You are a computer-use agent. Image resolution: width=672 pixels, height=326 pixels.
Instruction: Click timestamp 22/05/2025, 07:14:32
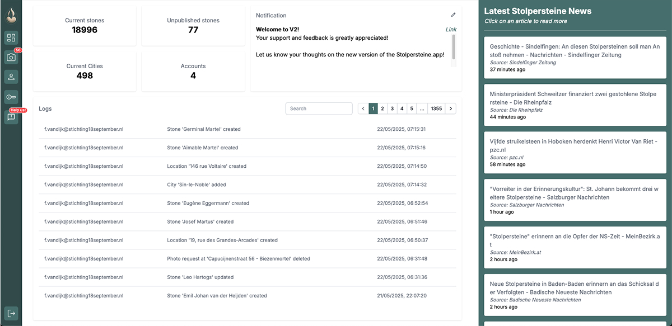pos(402,185)
